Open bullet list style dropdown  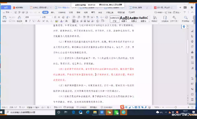[x=76, y=17]
